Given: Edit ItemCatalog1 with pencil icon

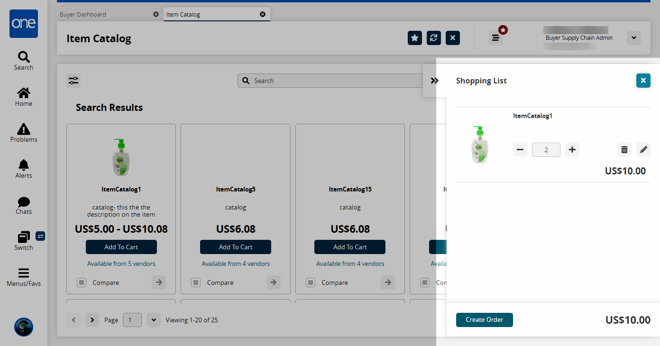Looking at the screenshot, I should click(x=643, y=150).
